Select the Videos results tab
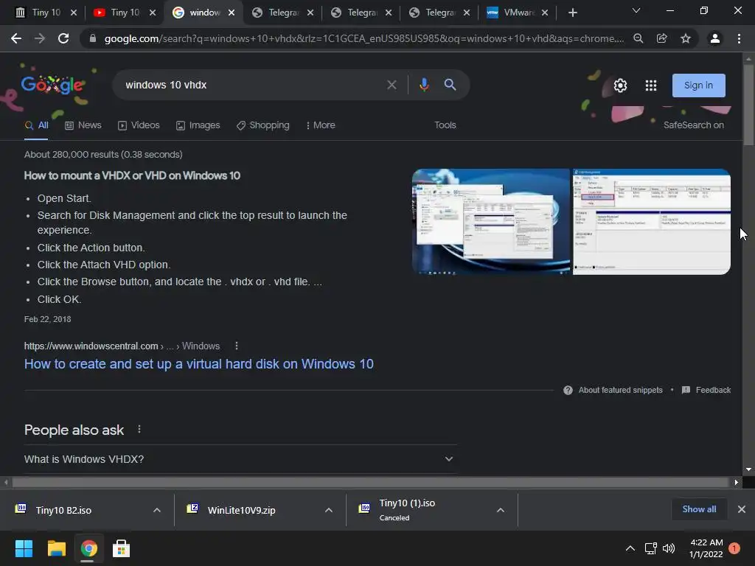This screenshot has width=755, height=566. [139, 125]
